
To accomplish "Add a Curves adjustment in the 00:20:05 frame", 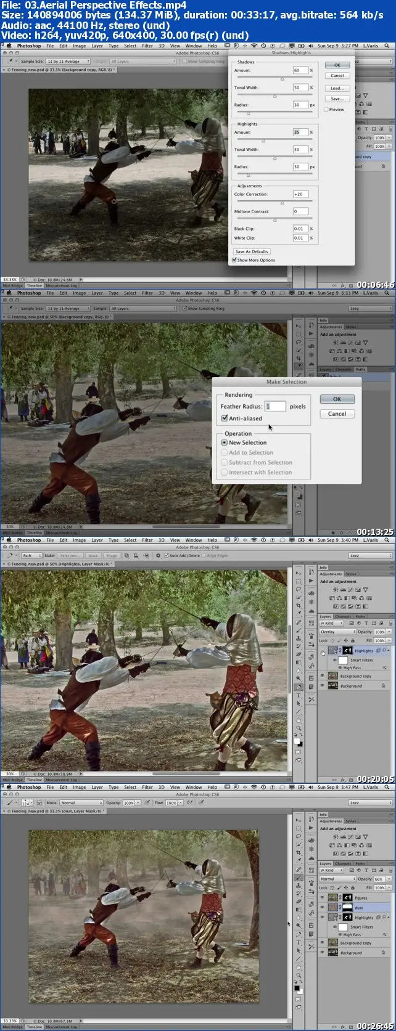I will (x=350, y=590).
